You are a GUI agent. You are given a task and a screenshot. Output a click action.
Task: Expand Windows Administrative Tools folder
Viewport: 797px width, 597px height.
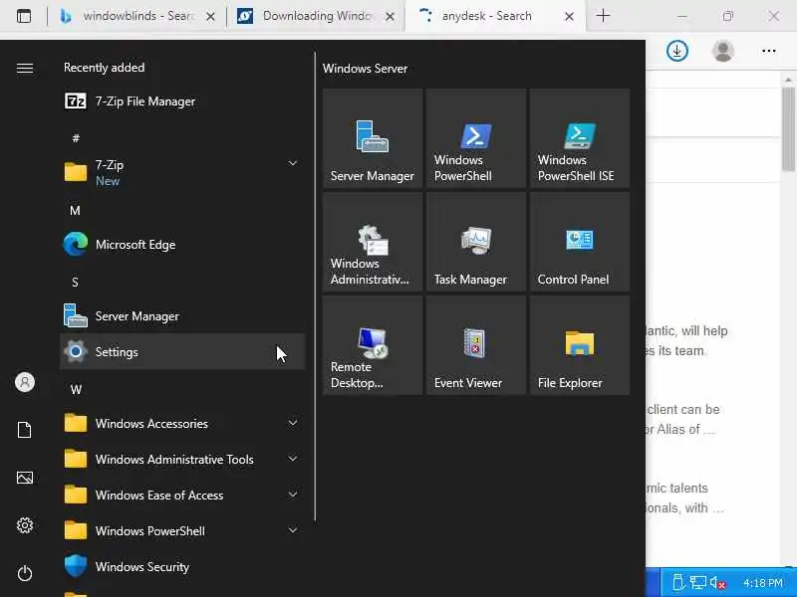(x=182, y=460)
